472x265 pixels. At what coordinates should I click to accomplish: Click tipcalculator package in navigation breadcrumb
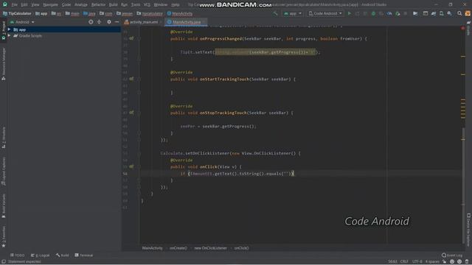(x=149, y=13)
